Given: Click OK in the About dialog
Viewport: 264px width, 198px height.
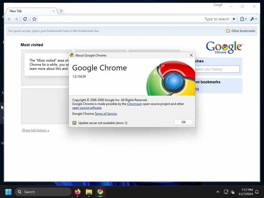Looking at the screenshot, I should point(184,122).
